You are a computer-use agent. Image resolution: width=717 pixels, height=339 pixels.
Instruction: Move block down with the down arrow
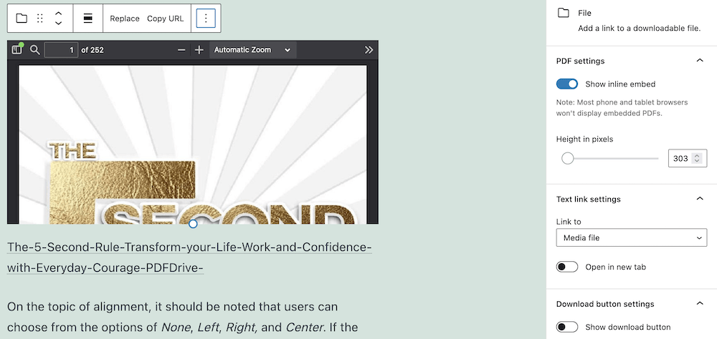(x=58, y=23)
